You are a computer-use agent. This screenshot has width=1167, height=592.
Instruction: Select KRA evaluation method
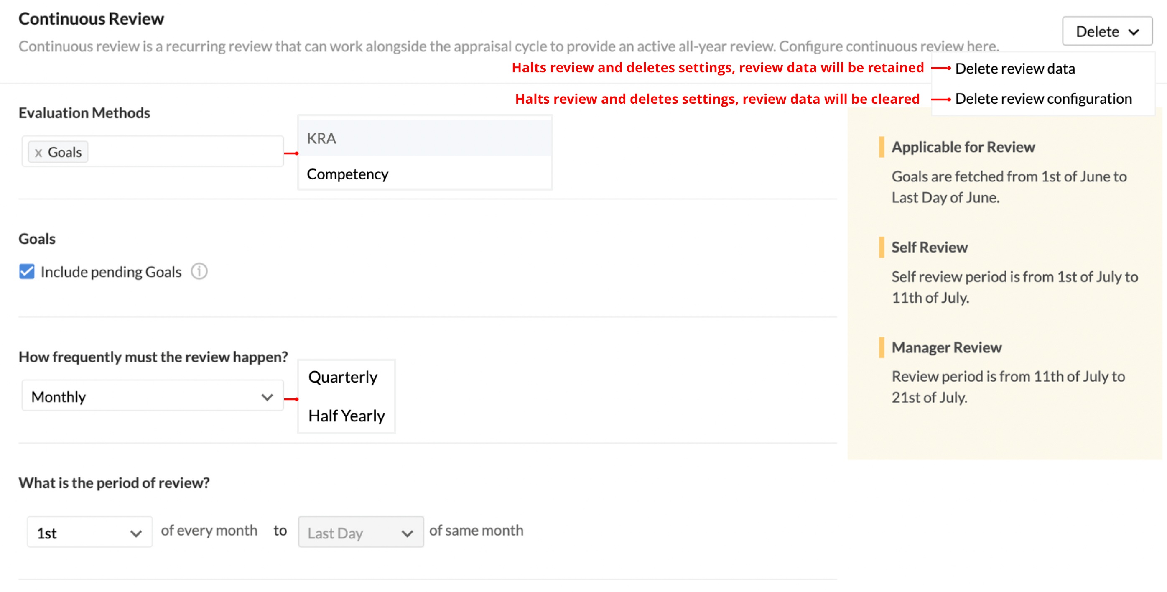pos(425,138)
